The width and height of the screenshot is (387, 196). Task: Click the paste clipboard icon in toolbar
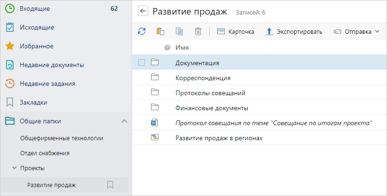tap(160, 31)
